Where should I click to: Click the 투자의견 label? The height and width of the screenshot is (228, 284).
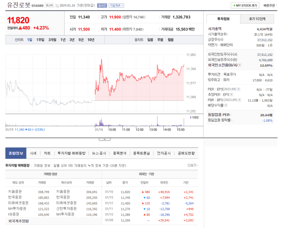click(x=214, y=74)
